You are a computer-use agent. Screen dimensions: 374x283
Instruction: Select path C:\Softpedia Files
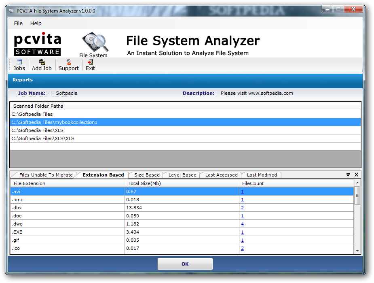tap(185, 114)
